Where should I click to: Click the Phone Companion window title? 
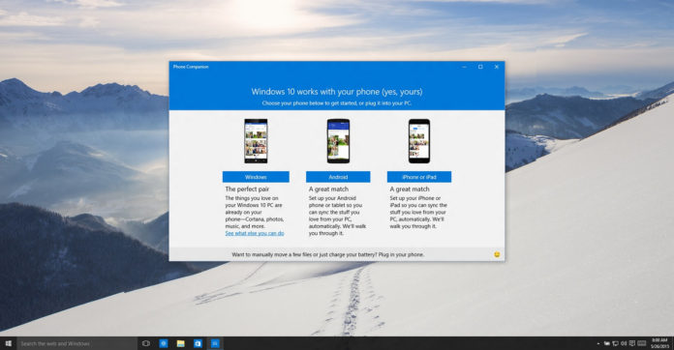[x=191, y=67]
